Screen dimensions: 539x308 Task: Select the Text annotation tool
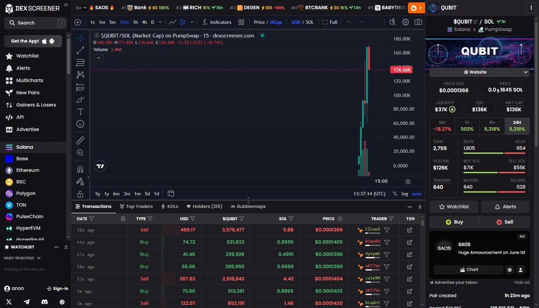point(80,111)
